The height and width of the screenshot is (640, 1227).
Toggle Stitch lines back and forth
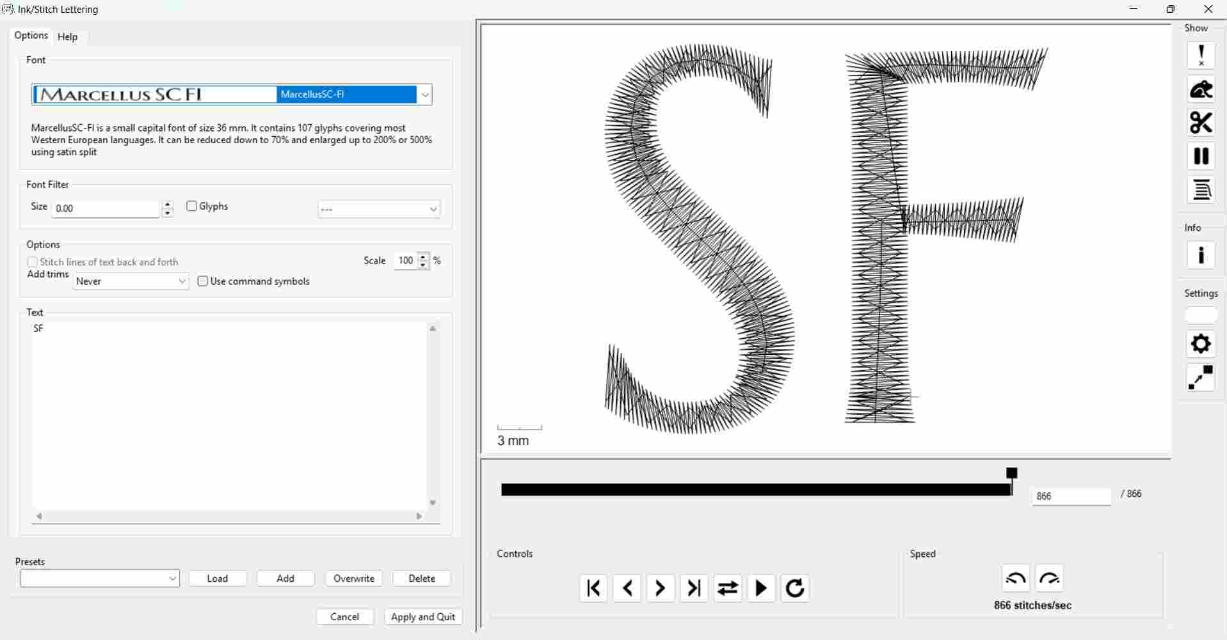coord(33,262)
